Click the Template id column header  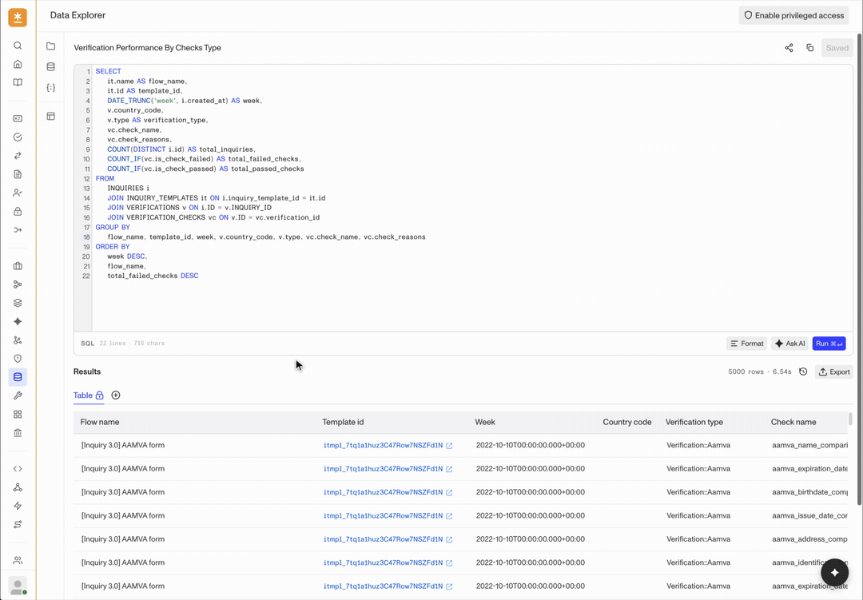pos(343,422)
